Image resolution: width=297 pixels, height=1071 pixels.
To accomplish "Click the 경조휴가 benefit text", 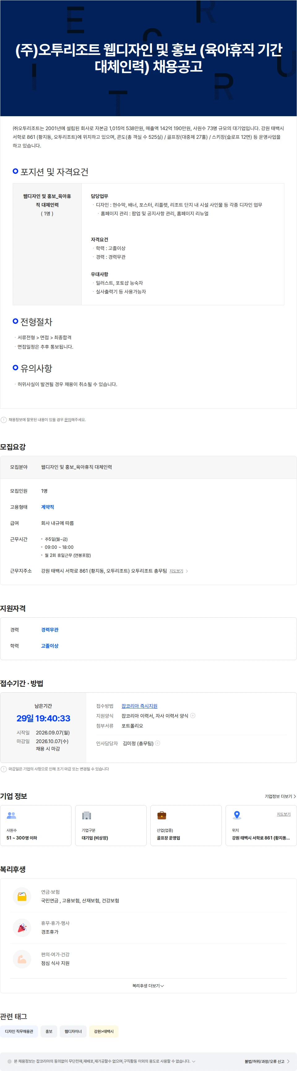I will [x=50, y=932].
